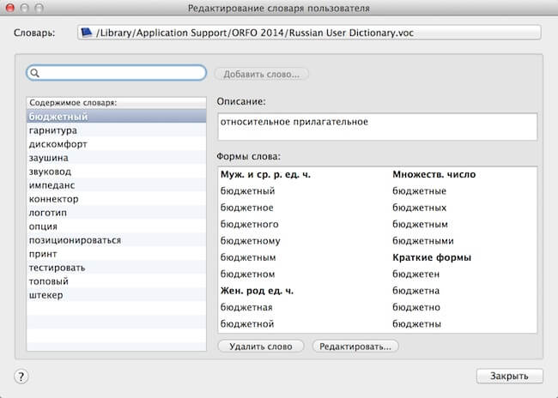This screenshot has height=398, width=558.
Task: Click the Муж. и ср. р. ед. ч. heading
Action: click(265, 175)
